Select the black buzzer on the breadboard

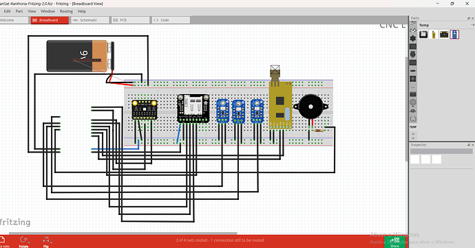click(310, 106)
